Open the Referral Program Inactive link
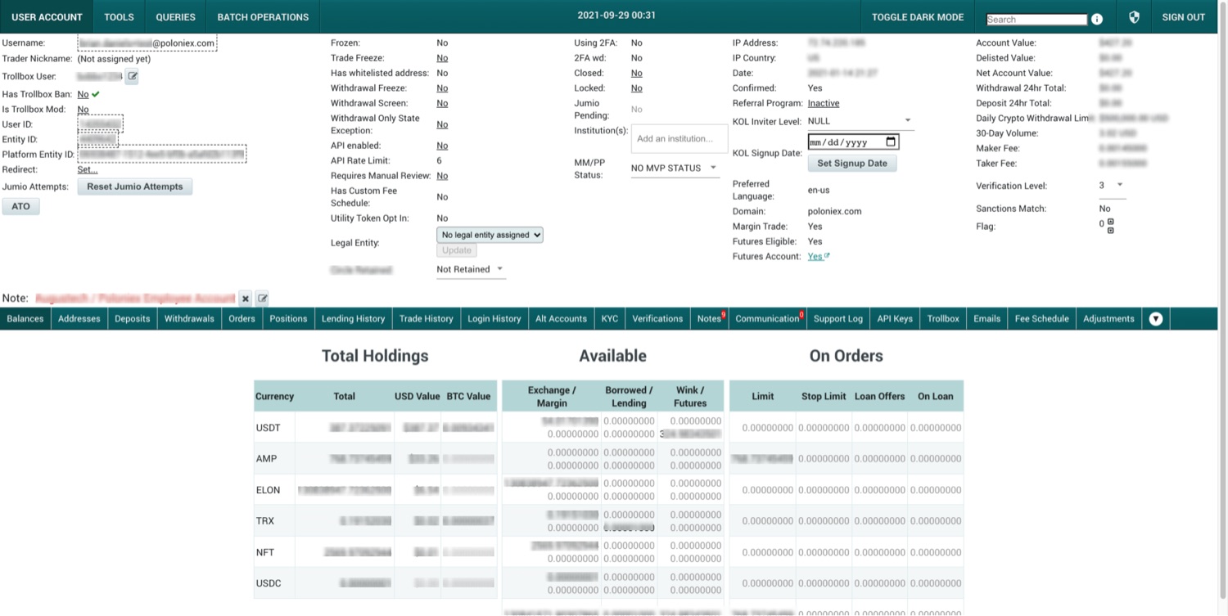The height and width of the screenshot is (616, 1228). coord(824,103)
